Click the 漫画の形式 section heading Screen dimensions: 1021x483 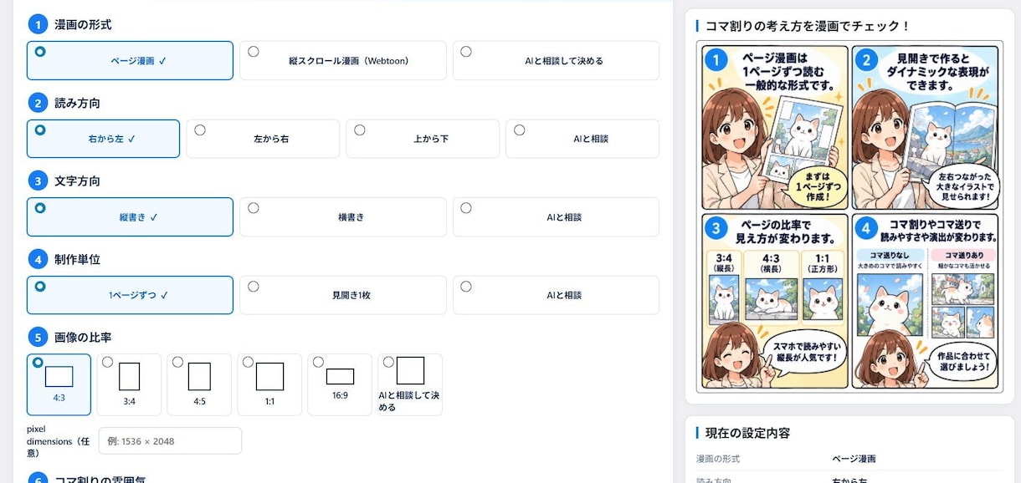[83, 24]
